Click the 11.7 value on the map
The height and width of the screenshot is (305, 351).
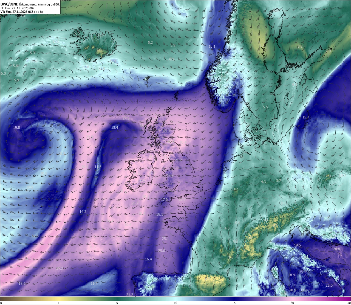[x=94, y=284]
